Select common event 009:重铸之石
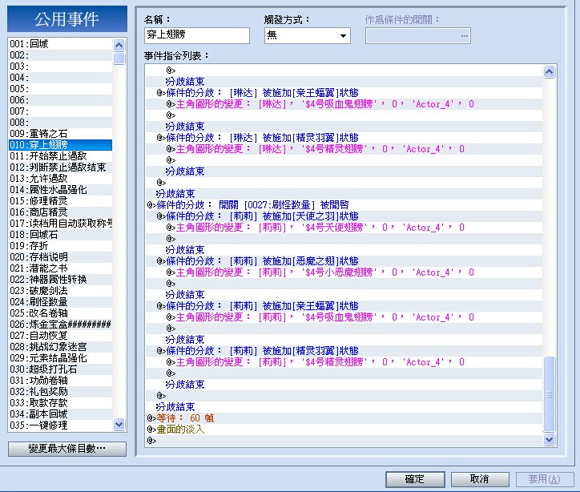580x492 pixels. [x=60, y=134]
